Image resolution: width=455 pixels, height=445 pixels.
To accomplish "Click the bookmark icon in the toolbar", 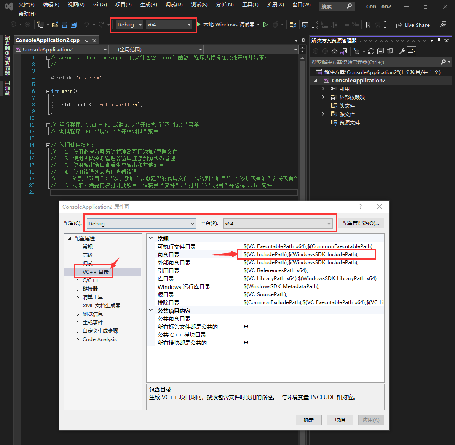I will [x=368, y=25].
